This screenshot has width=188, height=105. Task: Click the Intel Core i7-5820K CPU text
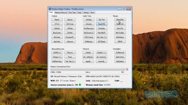105,76
